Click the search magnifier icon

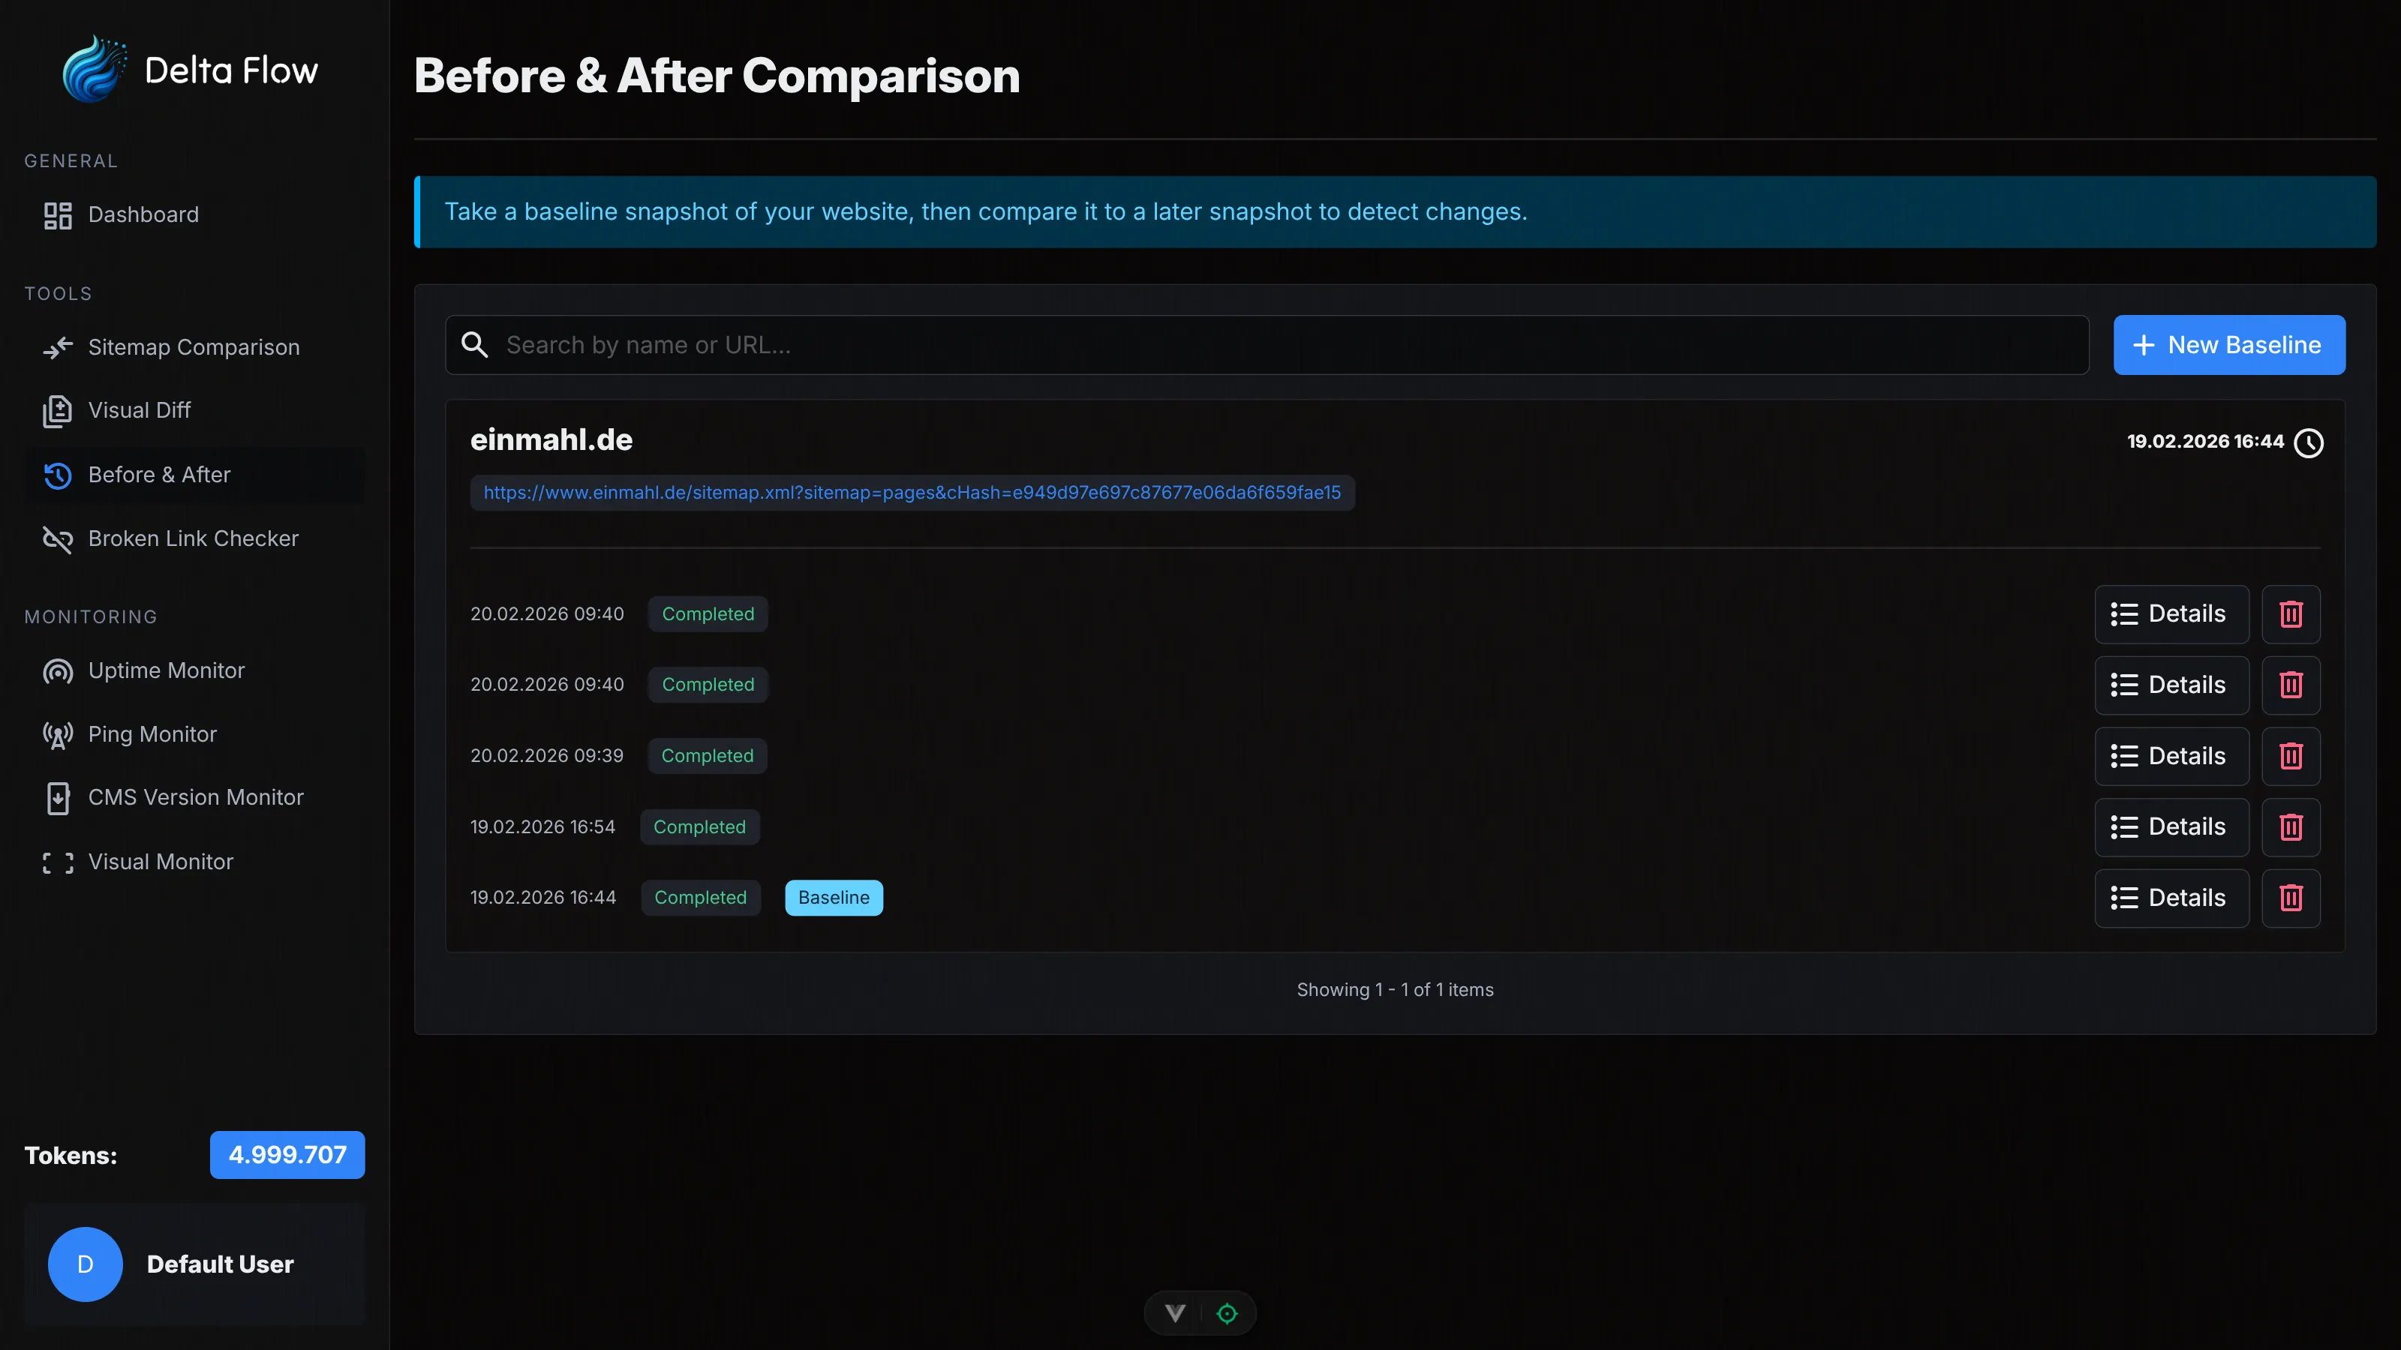click(474, 345)
